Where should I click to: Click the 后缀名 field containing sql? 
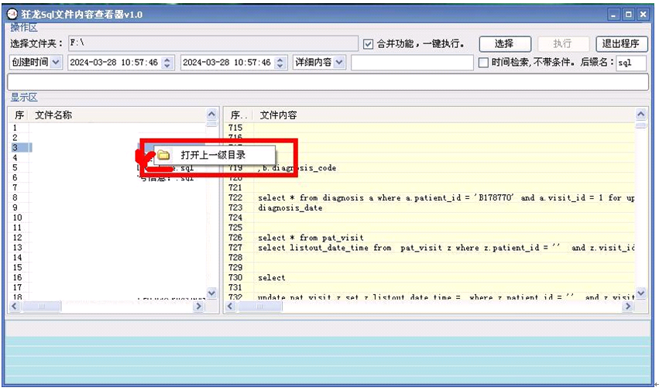point(631,62)
